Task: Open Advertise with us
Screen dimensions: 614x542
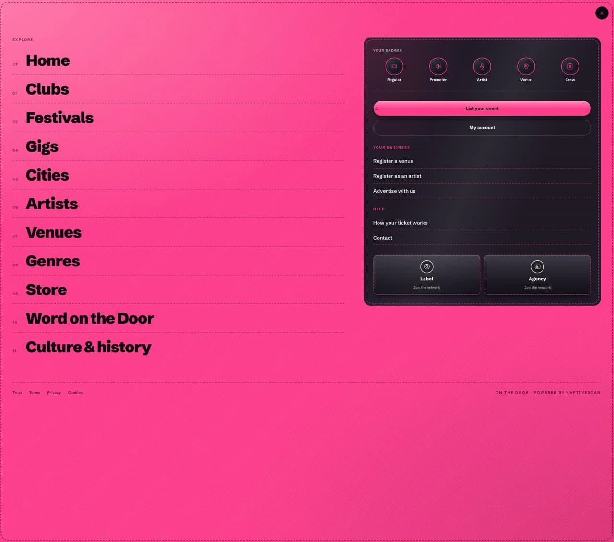Action: 394,191
